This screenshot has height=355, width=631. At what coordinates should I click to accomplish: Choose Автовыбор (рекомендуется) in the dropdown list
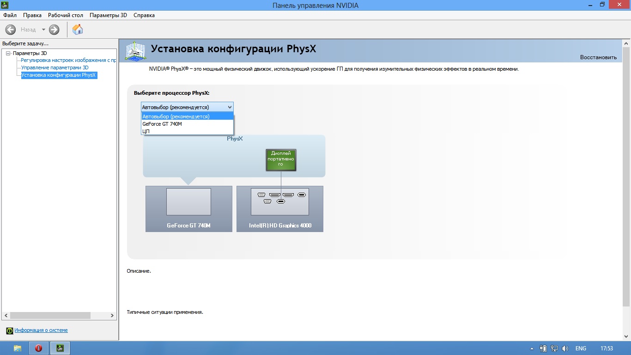pos(188,116)
